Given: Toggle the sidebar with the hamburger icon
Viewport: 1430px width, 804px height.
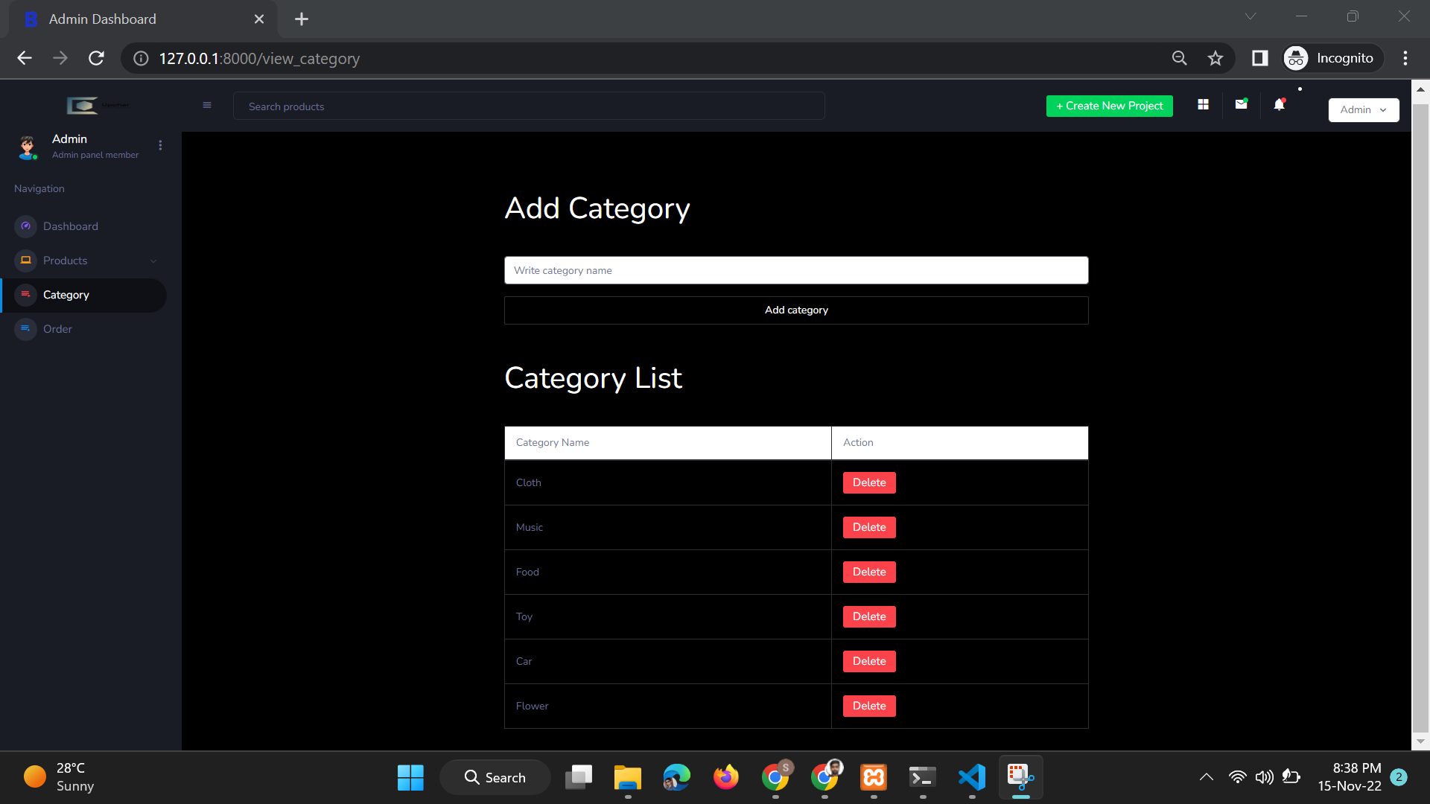Looking at the screenshot, I should [x=207, y=105].
